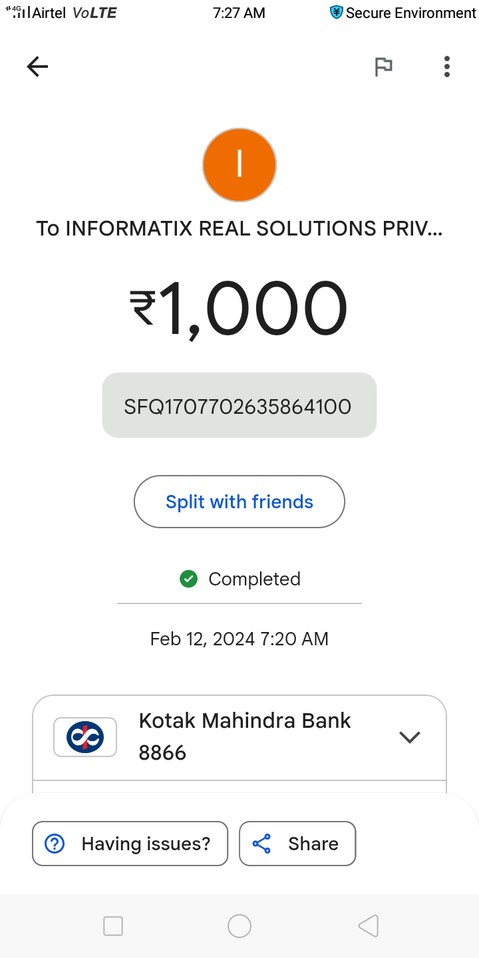Tap the orange recipient avatar

click(x=239, y=165)
